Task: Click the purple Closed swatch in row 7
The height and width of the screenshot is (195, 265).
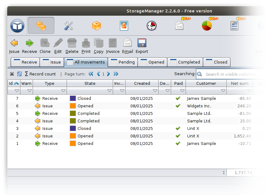Action: click(73, 98)
